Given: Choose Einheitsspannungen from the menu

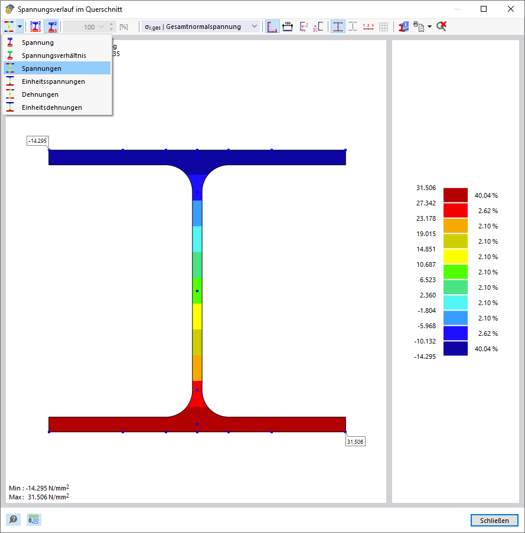Looking at the screenshot, I should pos(57,81).
